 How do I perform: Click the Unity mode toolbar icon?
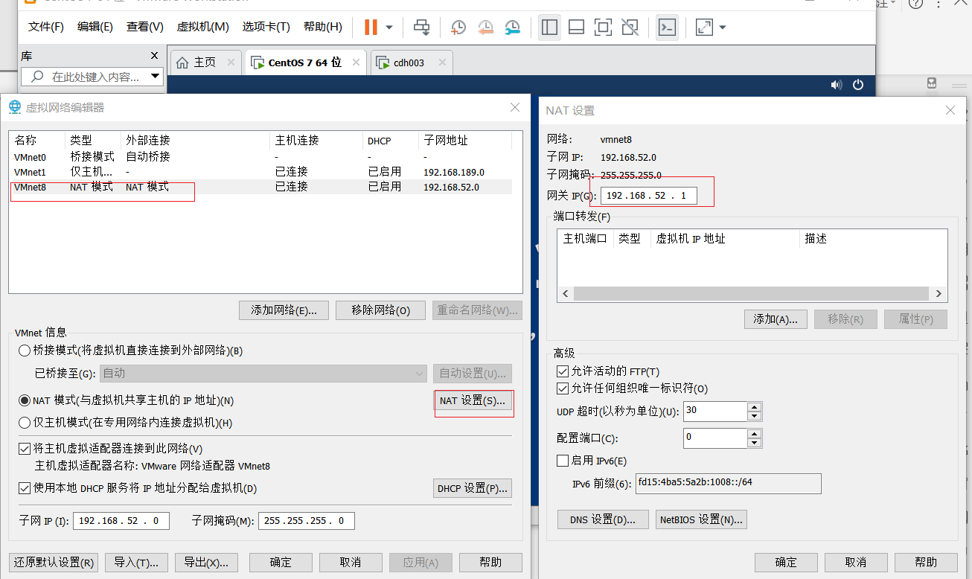[630, 28]
